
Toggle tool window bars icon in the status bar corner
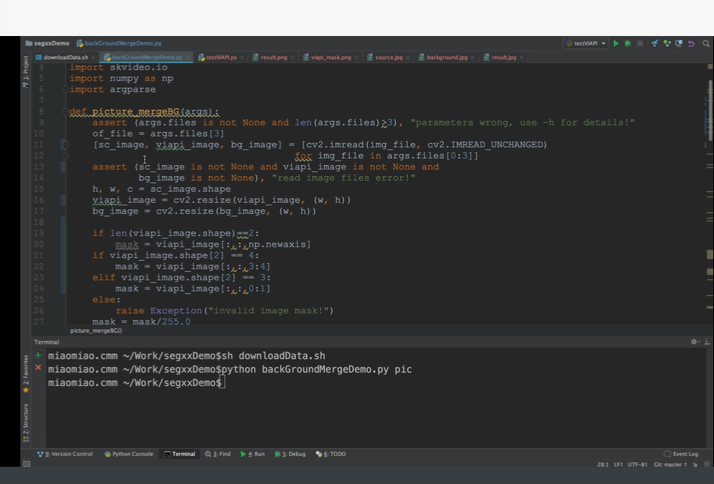point(27,464)
